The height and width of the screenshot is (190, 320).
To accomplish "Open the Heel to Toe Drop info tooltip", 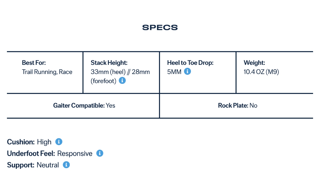I will [x=187, y=72].
